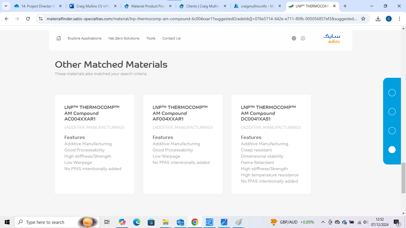406x228 pixels.
Task: Open the Chrome profile avatar C
Action: pyautogui.click(x=389, y=19)
